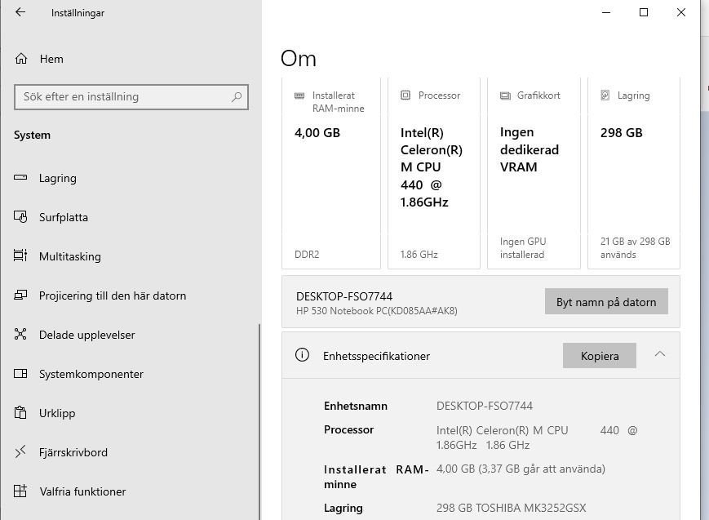Image resolution: width=709 pixels, height=520 pixels.
Task: Select Valfria funktioner in sidebar
Action: 82,491
